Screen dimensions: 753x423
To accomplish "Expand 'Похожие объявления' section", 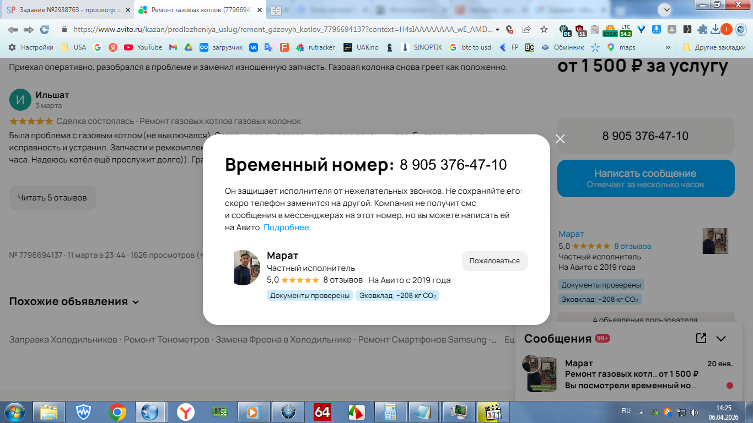I will [x=74, y=302].
